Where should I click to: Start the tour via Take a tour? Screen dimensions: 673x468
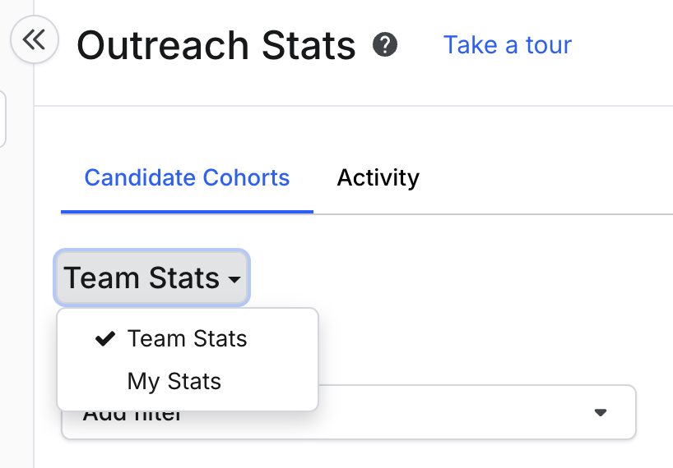[x=507, y=44]
